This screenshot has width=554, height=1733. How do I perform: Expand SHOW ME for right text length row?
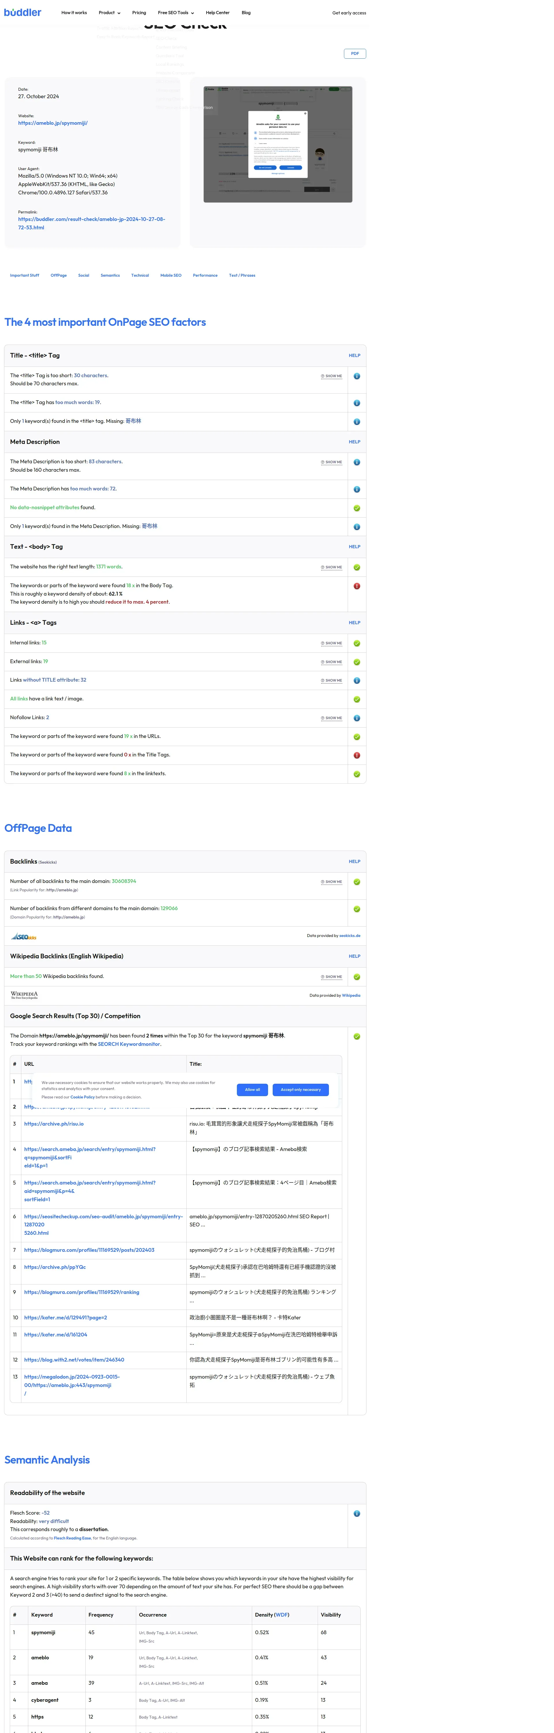(x=332, y=567)
